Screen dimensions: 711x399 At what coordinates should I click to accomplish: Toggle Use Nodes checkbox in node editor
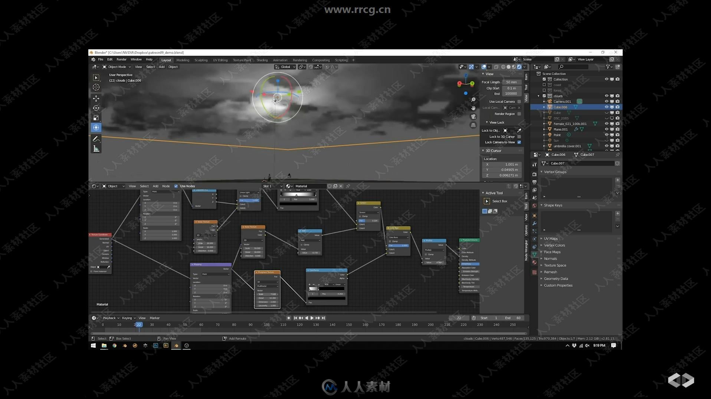[176, 186]
